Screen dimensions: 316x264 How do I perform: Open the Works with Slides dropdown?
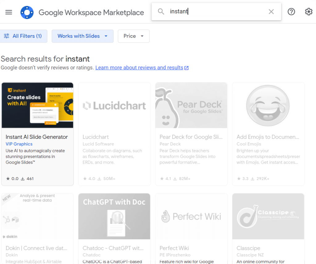(x=82, y=36)
